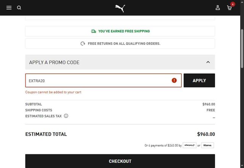
Task: Select the Klarna payment badge
Action: pos(208,145)
